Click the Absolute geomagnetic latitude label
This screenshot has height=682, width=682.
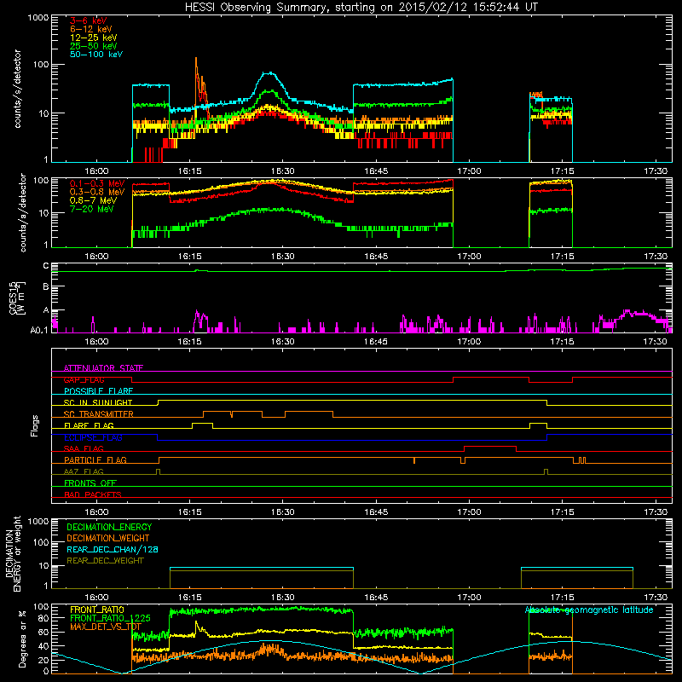coord(589,610)
